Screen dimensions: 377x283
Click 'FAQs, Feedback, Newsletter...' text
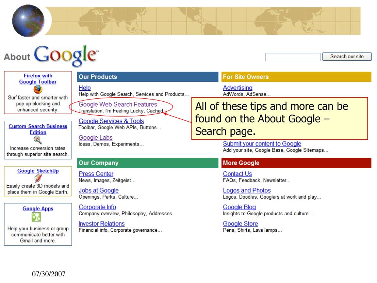[257, 180]
